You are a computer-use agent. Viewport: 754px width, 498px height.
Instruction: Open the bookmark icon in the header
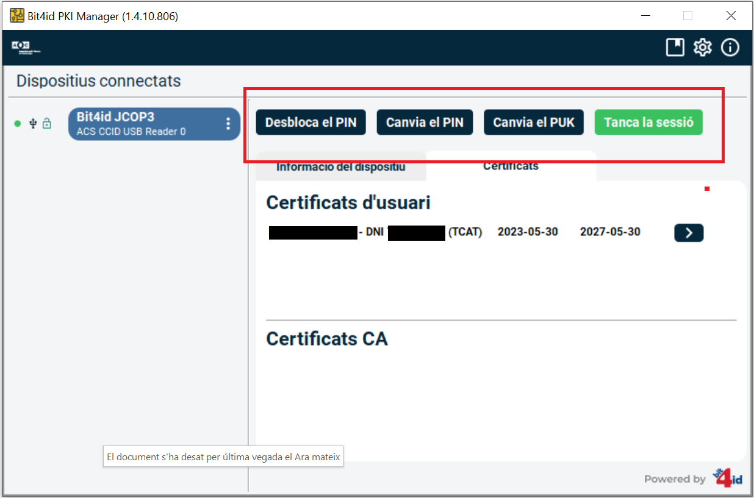(675, 48)
